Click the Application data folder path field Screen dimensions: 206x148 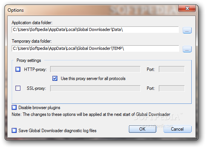point(95,29)
